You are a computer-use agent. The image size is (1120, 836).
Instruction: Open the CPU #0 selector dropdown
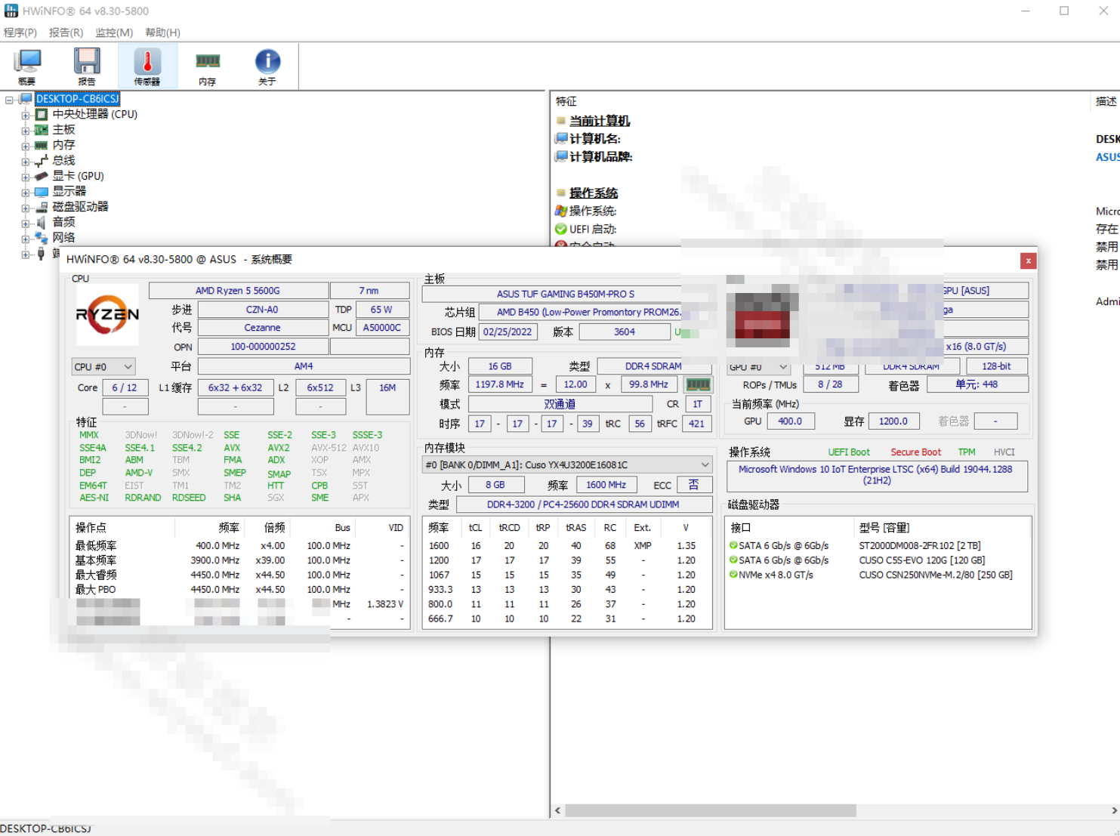[x=103, y=367]
